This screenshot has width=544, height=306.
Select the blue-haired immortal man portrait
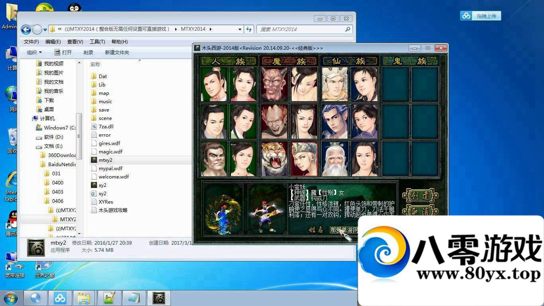[x=335, y=122]
